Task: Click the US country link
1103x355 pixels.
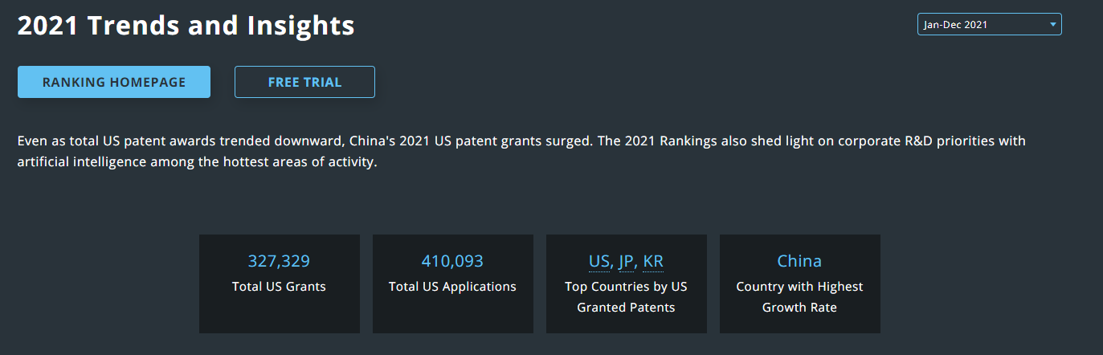Action: click(x=599, y=261)
